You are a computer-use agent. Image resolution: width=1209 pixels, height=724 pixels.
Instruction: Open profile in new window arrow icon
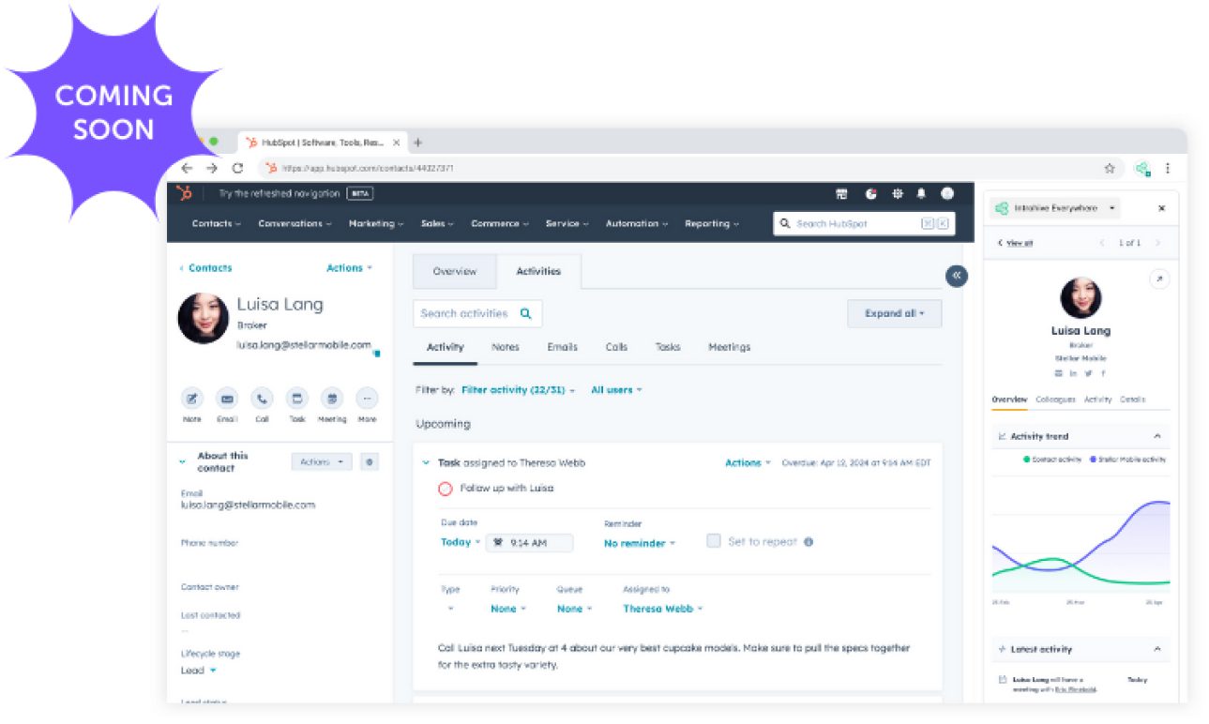click(1159, 279)
